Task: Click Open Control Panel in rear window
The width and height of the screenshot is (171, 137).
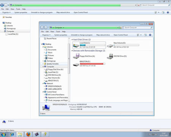Action: click(x=81, y=13)
